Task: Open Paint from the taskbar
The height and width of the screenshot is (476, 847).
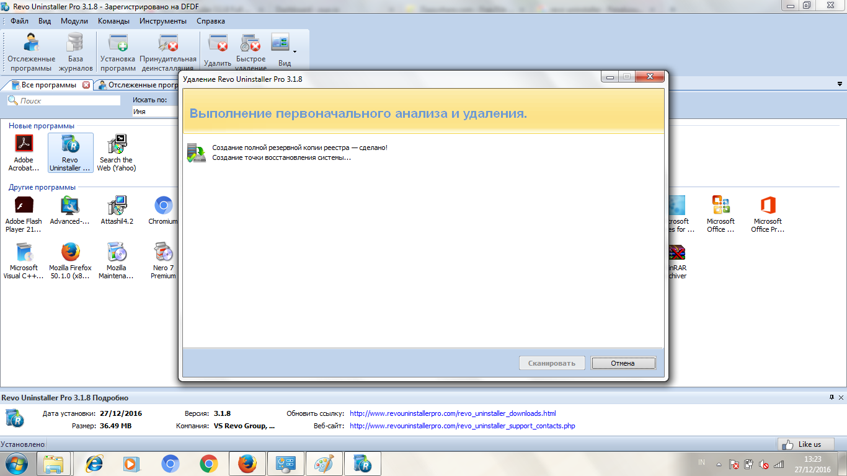Action: 324,464
